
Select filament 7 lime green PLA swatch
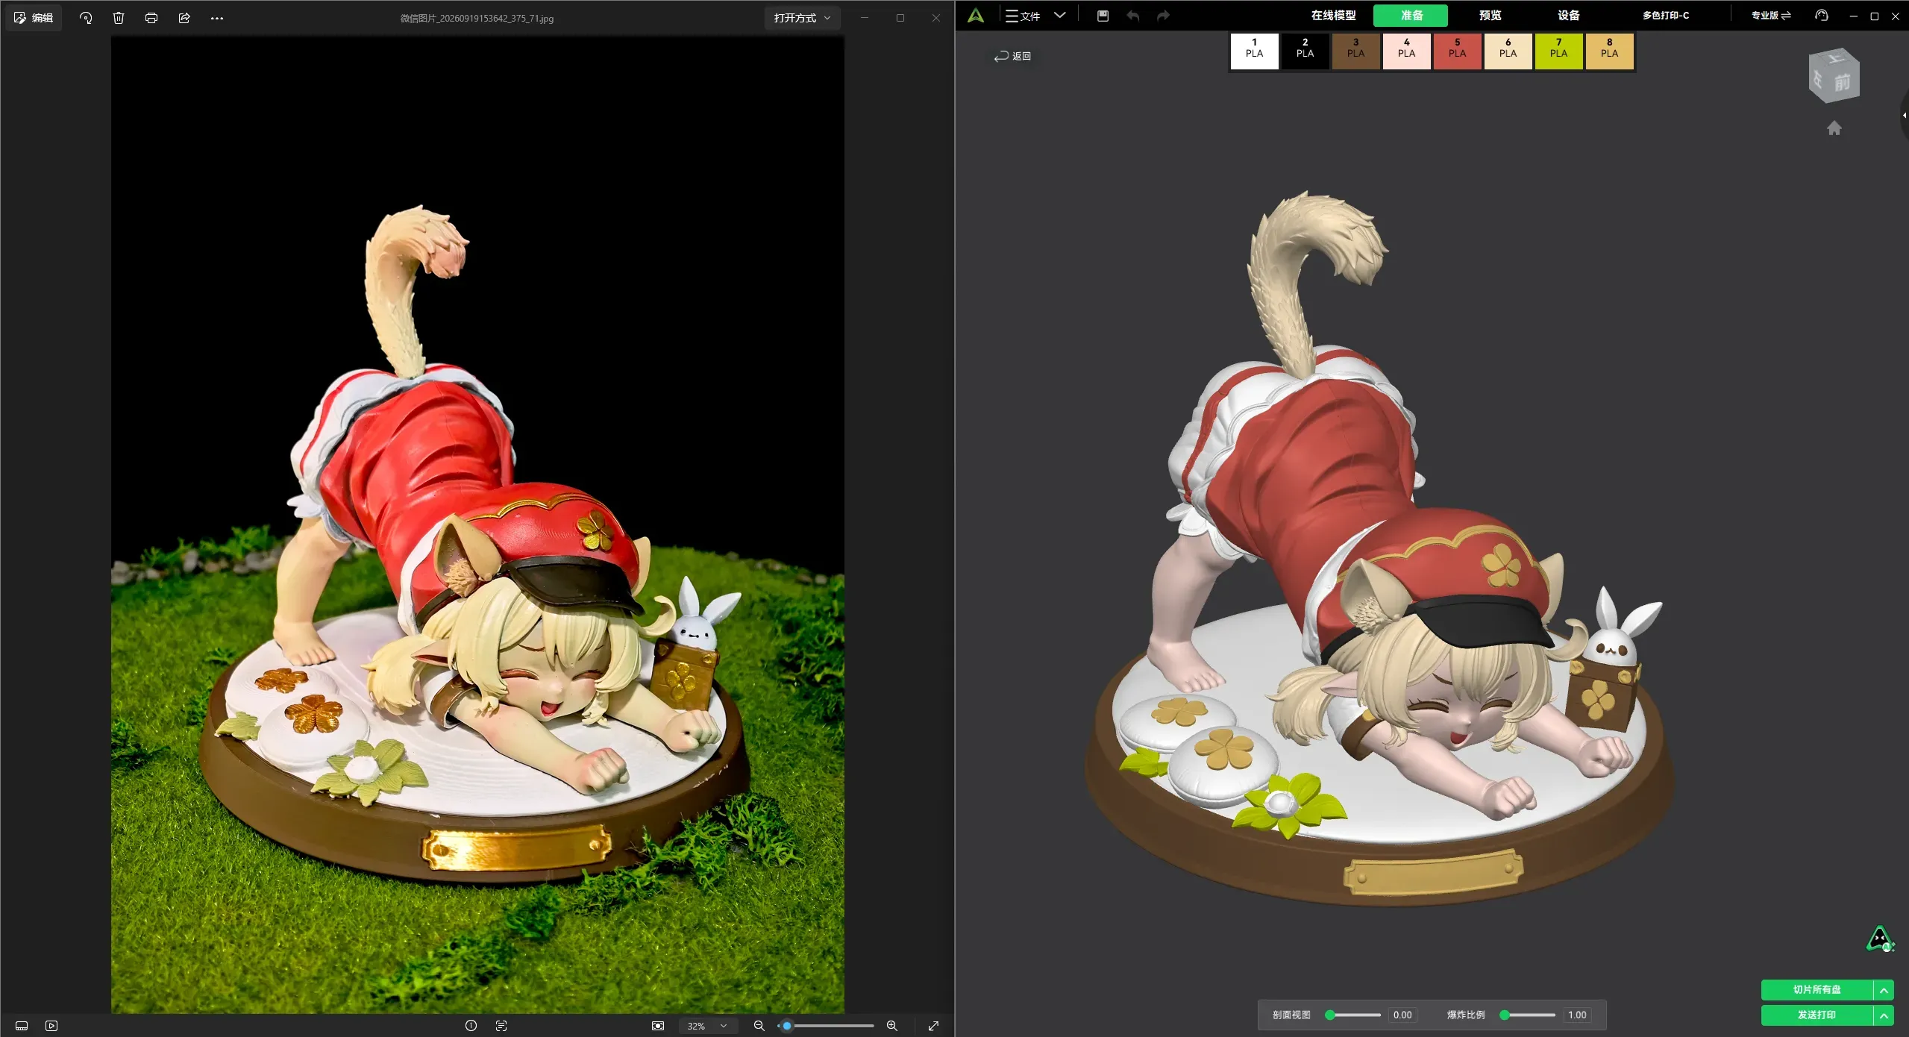tap(1558, 51)
